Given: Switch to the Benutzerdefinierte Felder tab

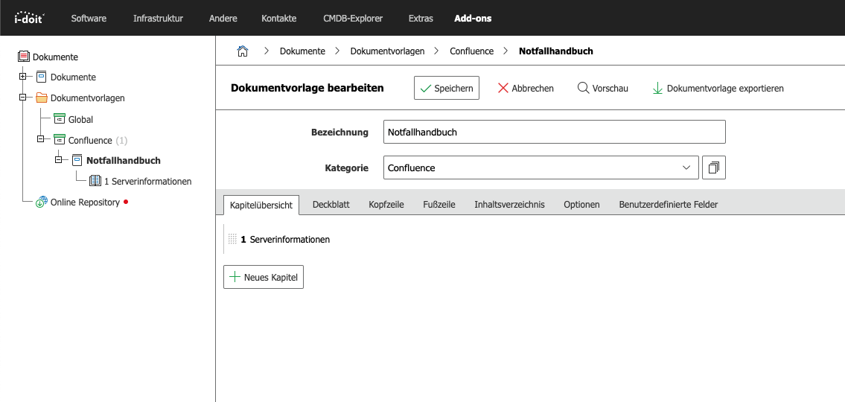Looking at the screenshot, I should tap(668, 205).
